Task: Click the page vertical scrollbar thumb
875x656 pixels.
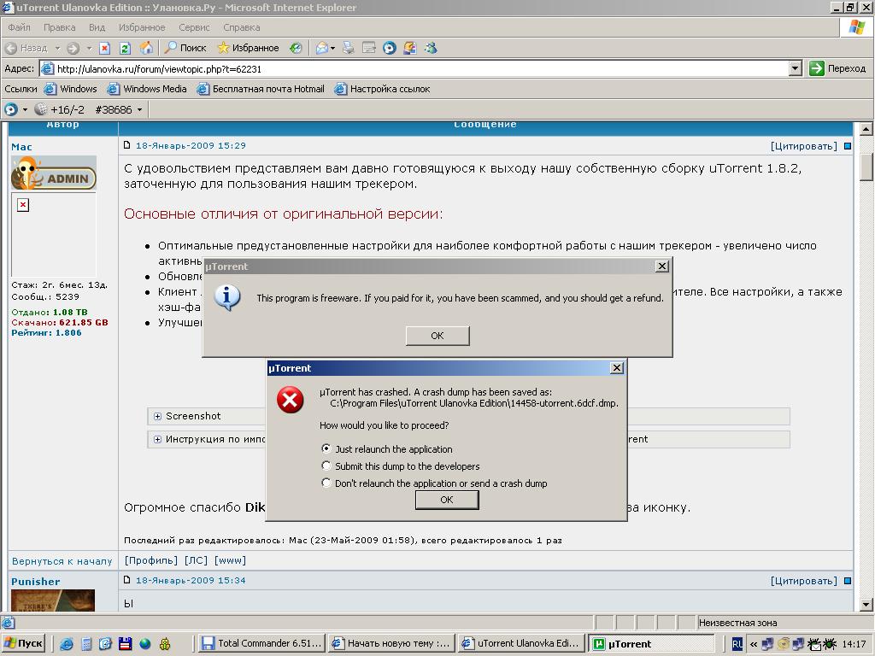Action: [x=866, y=164]
